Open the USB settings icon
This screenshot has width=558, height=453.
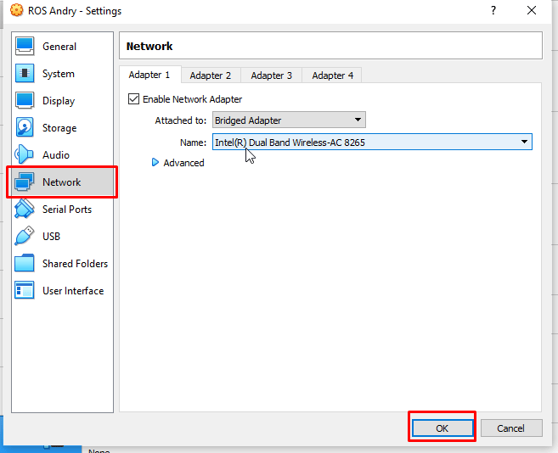(x=25, y=237)
